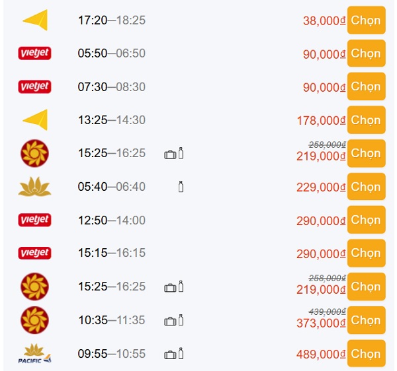Image resolution: width=397 pixels, height=371 pixels.
Task: Select Chọn for the 489,000₫ Pacific flight
Action: coord(366,354)
